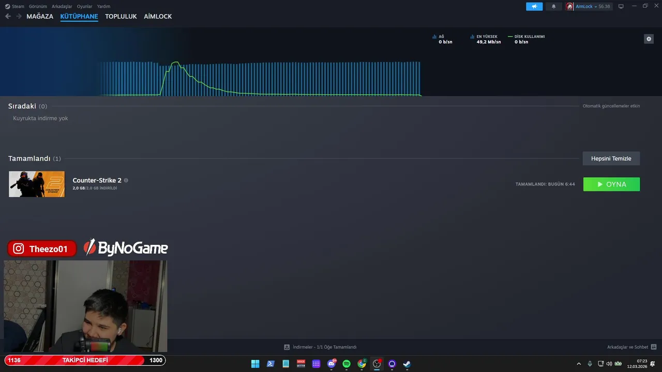This screenshot has width=662, height=372.
Task: Go to the MAĞAZA tab
Action: tap(40, 17)
